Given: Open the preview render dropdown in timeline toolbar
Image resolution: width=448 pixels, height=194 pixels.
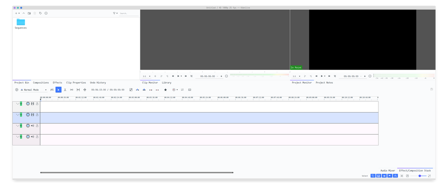Looking at the screenshot, I should coord(175,90).
